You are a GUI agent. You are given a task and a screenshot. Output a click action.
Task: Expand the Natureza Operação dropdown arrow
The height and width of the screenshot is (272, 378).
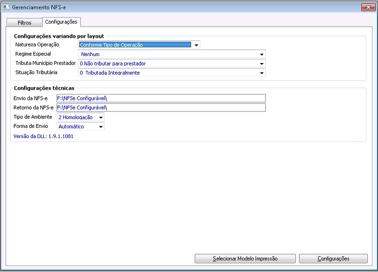(x=197, y=45)
